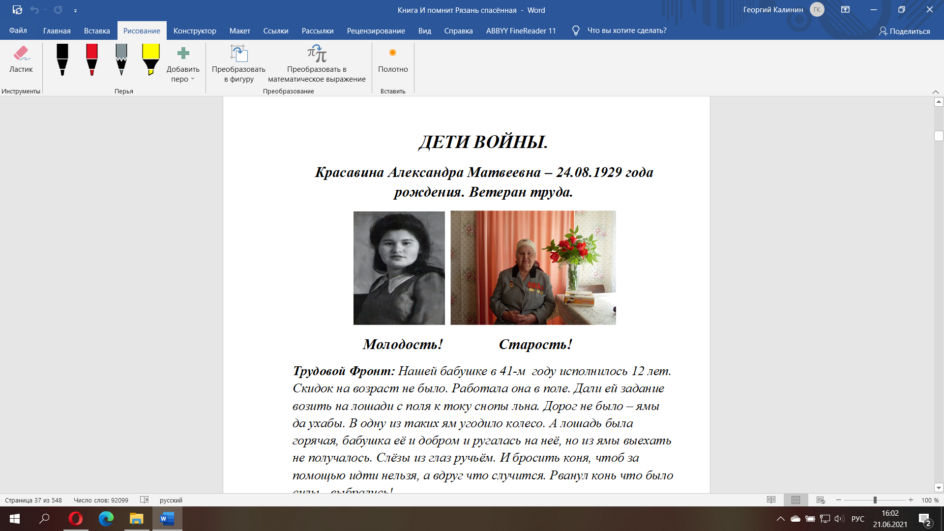Click the elderly woman color photo
Image resolution: width=944 pixels, height=531 pixels.
(533, 268)
